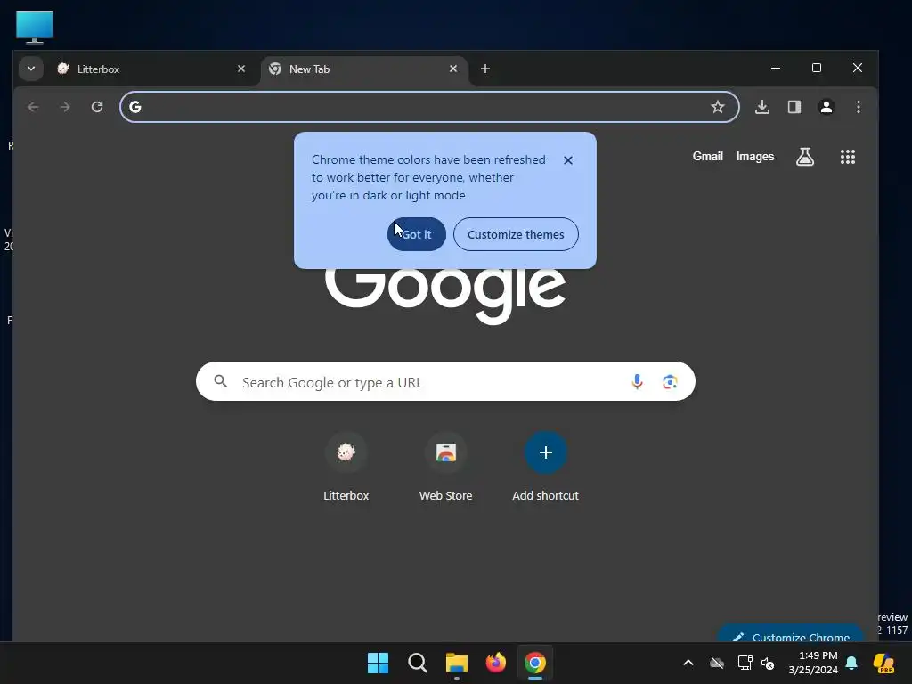The height and width of the screenshot is (684, 912).
Task: Close the Litterbox tab
Action: 240,69
